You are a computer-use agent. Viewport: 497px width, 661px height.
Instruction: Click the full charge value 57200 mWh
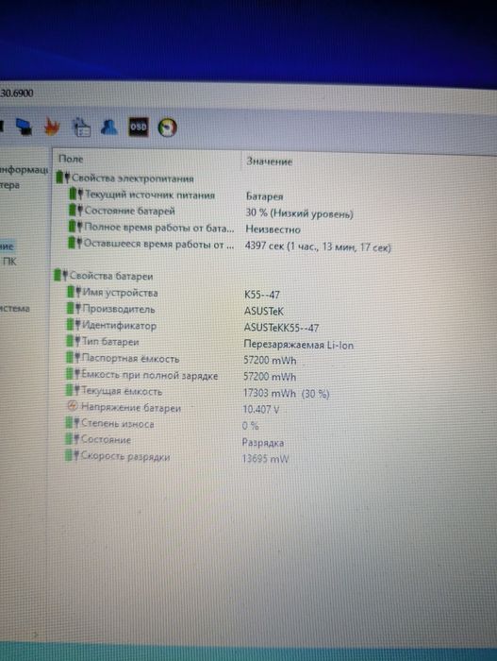coord(270,377)
